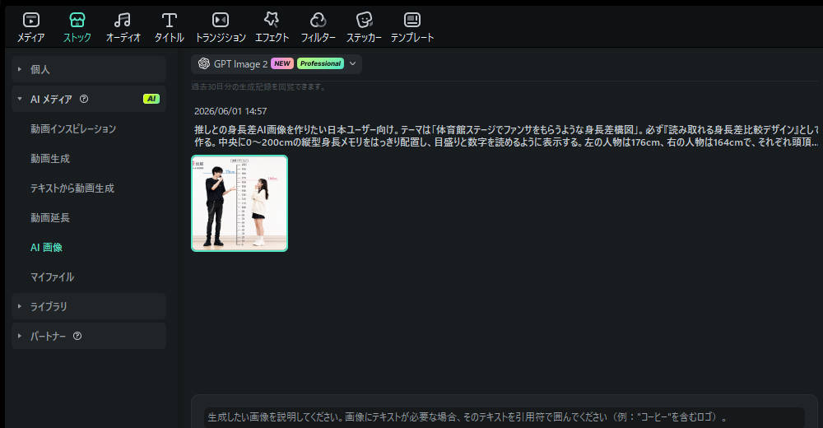
Task: Expand the パートナー section
Action: 89,336
